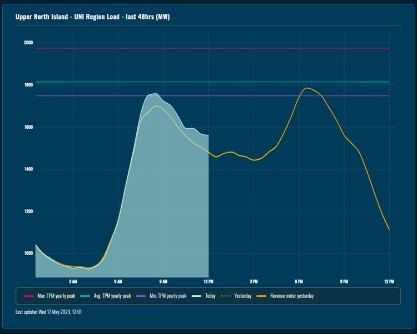Show or hide the 'Yesterday' legend label
The image size is (417, 334).
click(242, 296)
